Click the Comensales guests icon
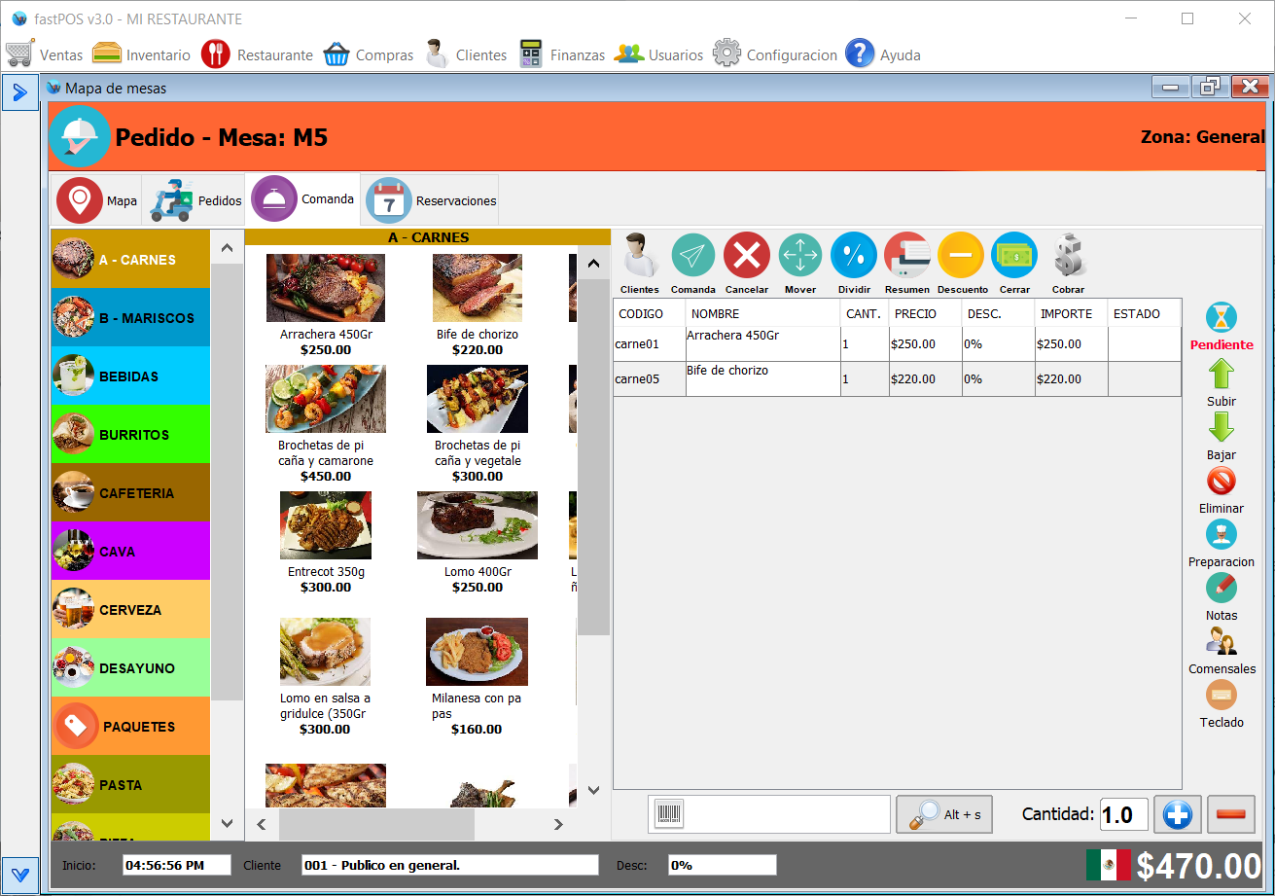1275x896 pixels. tap(1221, 642)
